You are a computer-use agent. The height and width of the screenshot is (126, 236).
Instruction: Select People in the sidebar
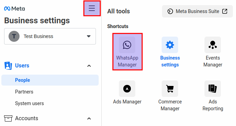point(50,80)
